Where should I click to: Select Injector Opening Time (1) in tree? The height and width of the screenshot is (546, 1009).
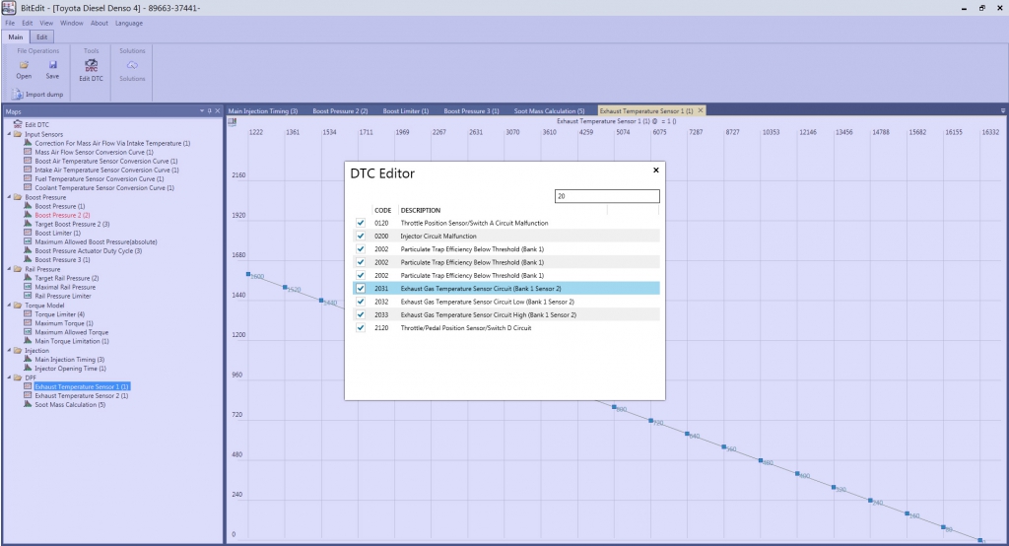click(70, 369)
